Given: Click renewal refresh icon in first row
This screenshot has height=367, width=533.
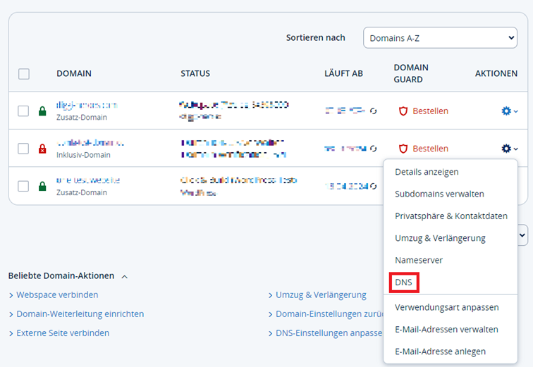Looking at the screenshot, I should click(x=373, y=111).
